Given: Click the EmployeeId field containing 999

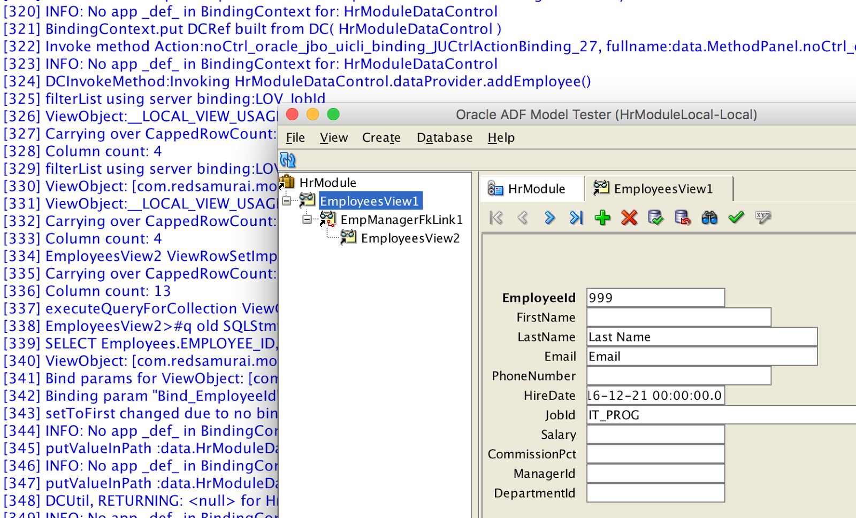Looking at the screenshot, I should coord(656,298).
